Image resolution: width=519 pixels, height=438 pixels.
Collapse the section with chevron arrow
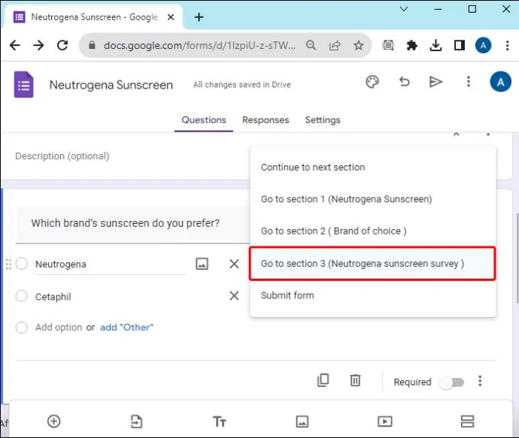tap(456, 134)
